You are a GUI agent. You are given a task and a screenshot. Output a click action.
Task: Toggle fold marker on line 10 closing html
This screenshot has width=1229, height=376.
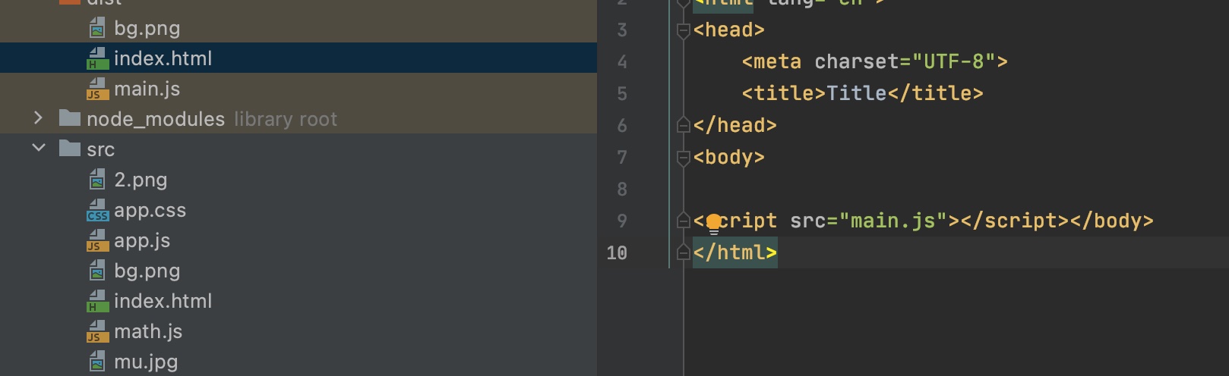pos(683,252)
